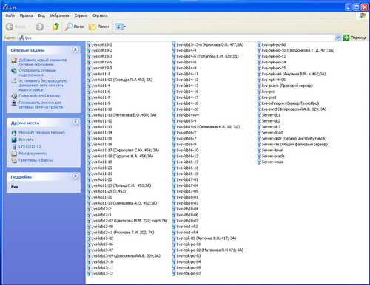The image size is (370, 285).
Task: Select computer icon Lvs-lab13-09
Action: coord(89,255)
